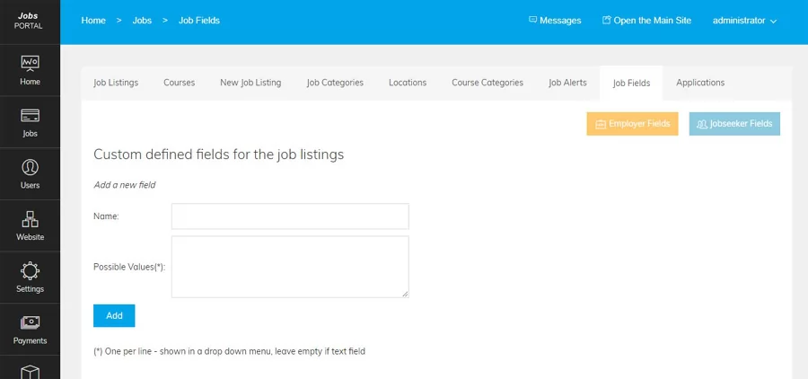This screenshot has width=808, height=379.
Task: Open the Messages link
Action: click(555, 21)
